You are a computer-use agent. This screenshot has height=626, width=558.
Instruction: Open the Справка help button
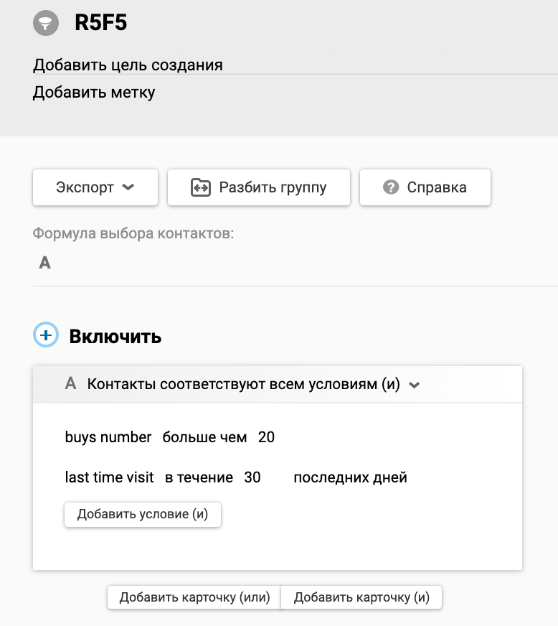tap(425, 187)
